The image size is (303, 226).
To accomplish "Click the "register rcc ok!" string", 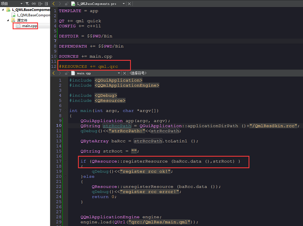I will click(145, 171).
